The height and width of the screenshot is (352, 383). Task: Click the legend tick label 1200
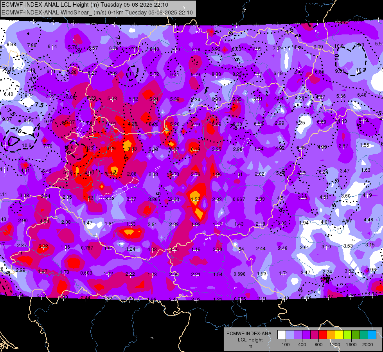pos(334,345)
